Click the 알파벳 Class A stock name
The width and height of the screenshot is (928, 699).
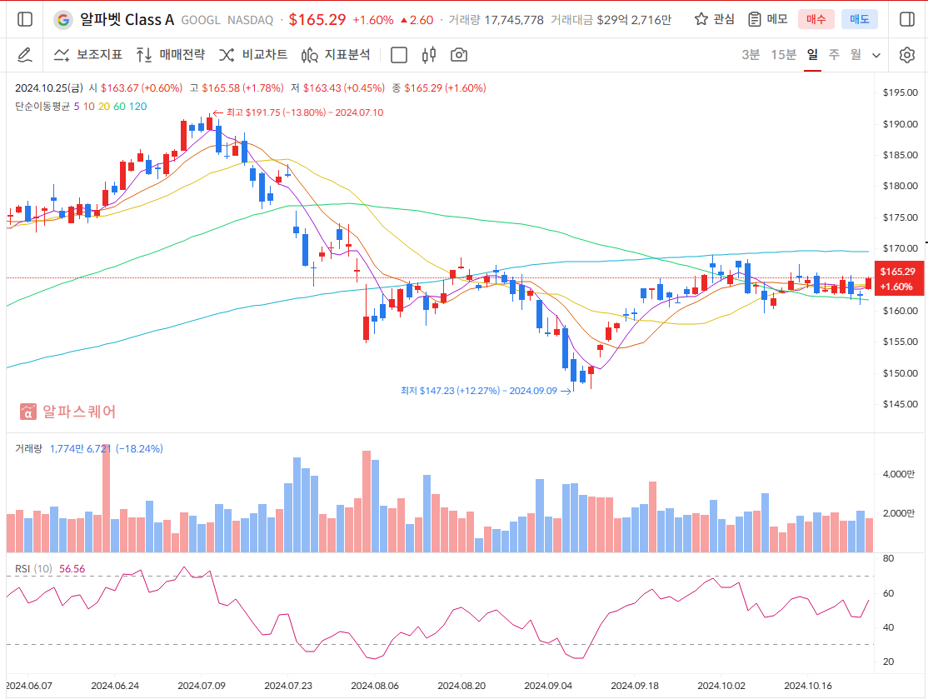point(127,19)
